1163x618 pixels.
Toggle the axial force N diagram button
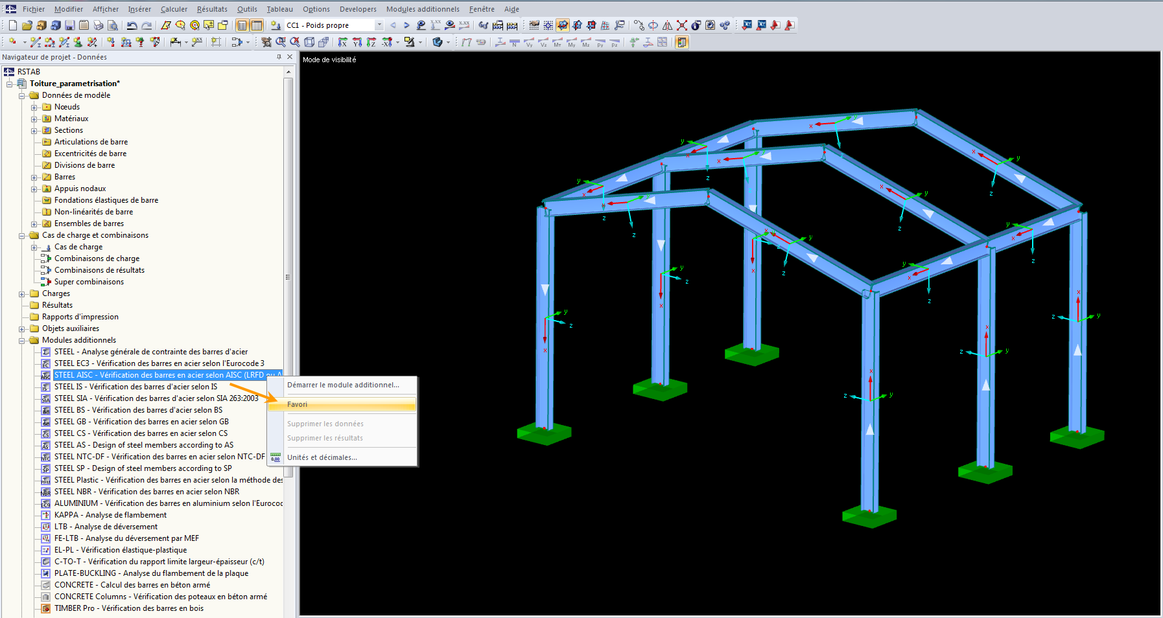pos(515,42)
